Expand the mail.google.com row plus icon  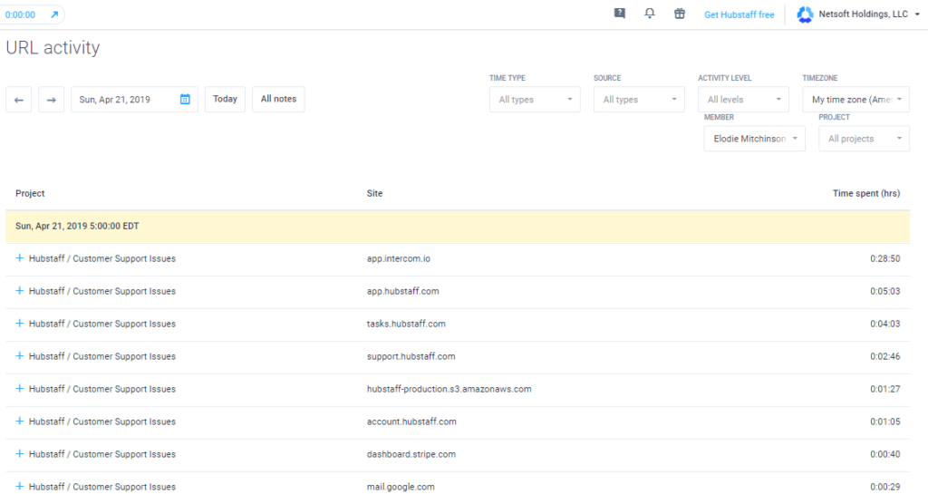point(20,486)
